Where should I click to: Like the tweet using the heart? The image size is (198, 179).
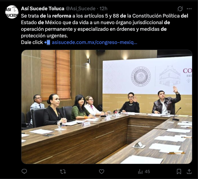(101, 171)
